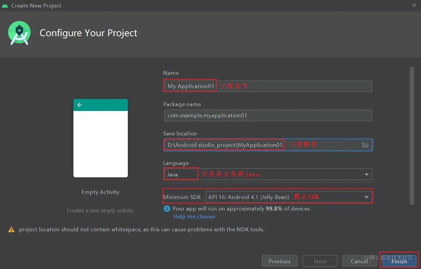Click the '99.8% of devices' info text
Image resolution: width=421 pixels, height=269 pixels.
(x=241, y=209)
